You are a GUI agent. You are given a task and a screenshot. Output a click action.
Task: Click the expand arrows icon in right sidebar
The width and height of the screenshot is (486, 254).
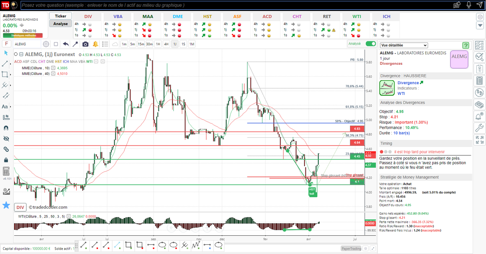(x=480, y=140)
